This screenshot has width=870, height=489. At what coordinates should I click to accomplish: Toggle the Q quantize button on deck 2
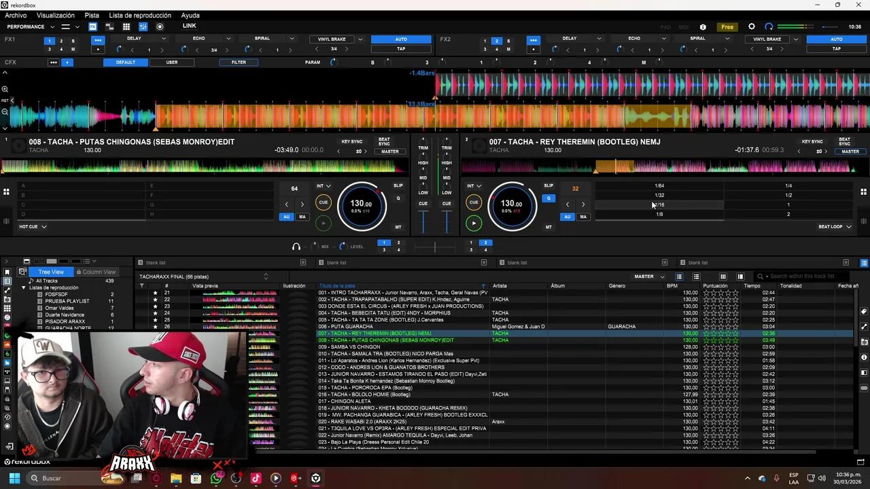click(x=549, y=198)
